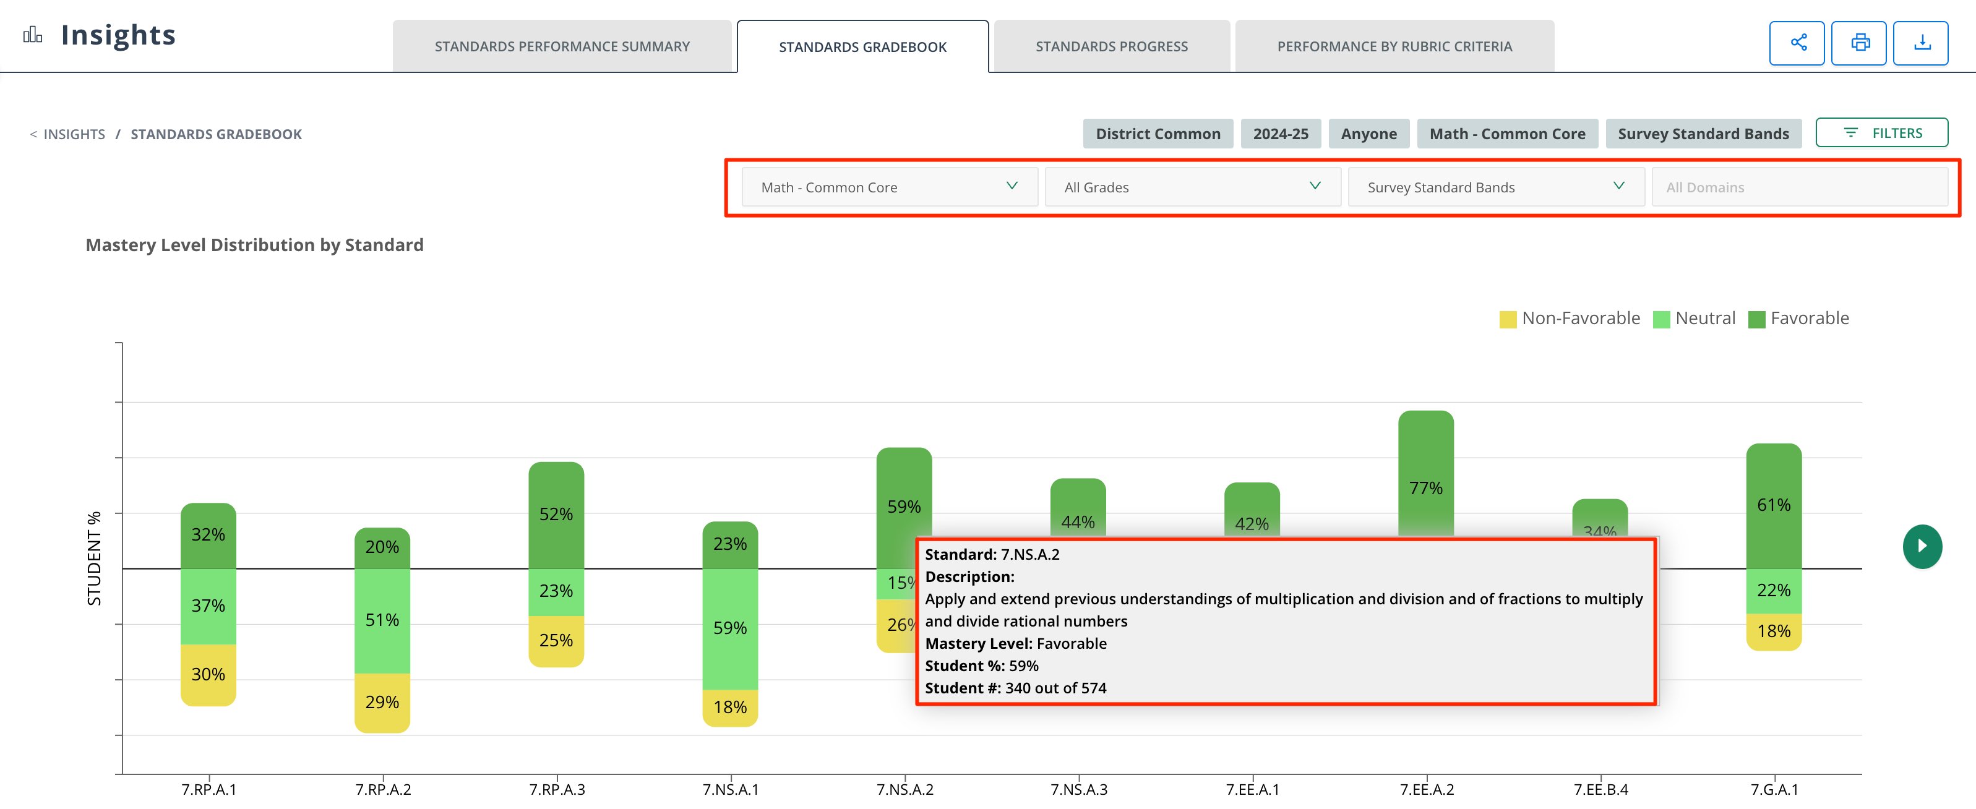Click the 7.G.A.1 axis label
Viewport: 1976px width, 809px height.
pos(1774,790)
